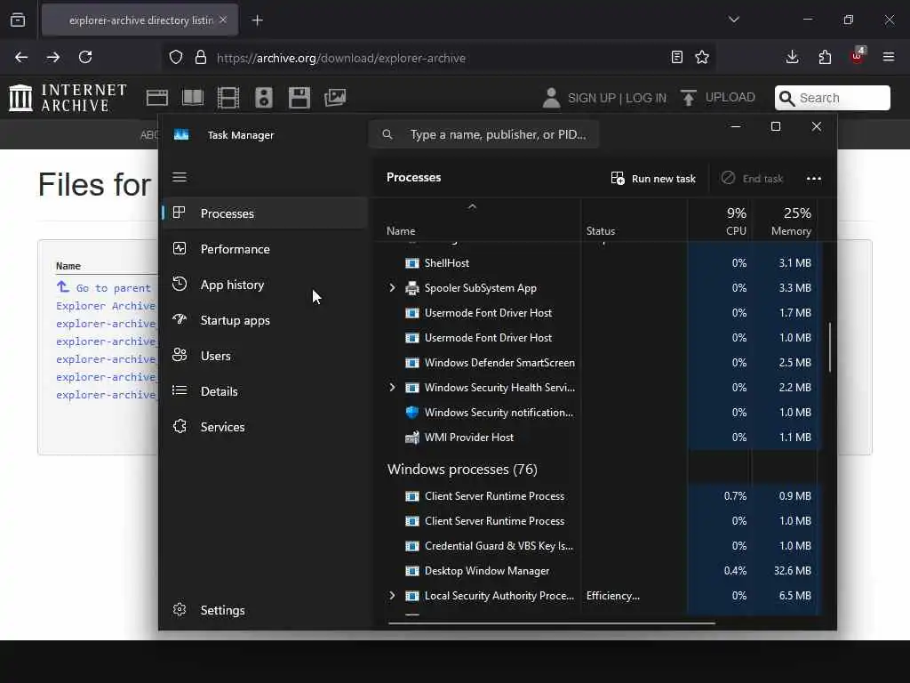Sort processes by Name column
The image size is (910, 683).
click(x=401, y=230)
